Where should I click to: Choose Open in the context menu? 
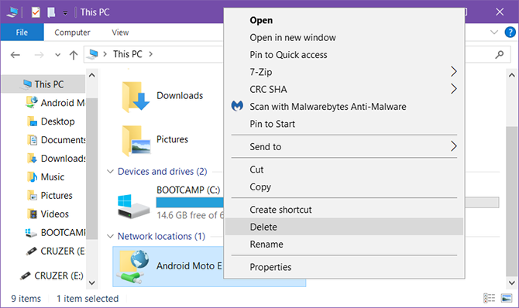point(344,20)
